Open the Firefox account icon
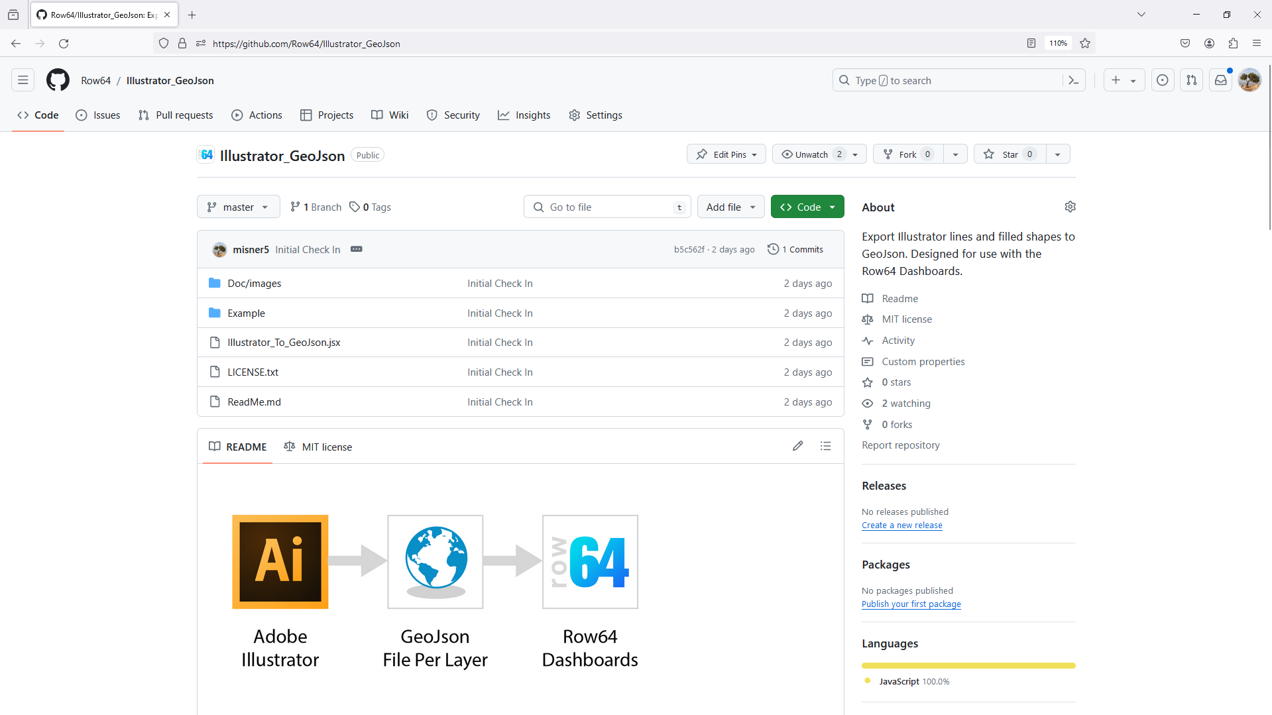Viewport: 1272px width, 715px height. [x=1209, y=43]
